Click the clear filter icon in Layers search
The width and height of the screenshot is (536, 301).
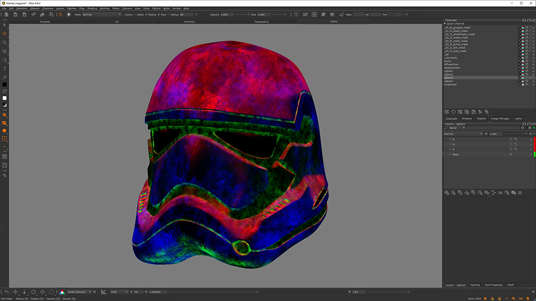[x=523, y=128]
